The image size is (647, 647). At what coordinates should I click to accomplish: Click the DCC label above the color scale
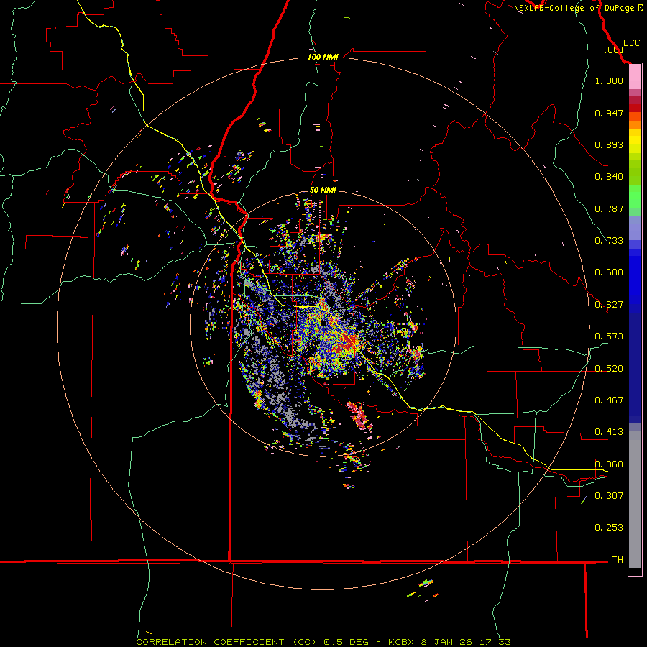[x=632, y=43]
